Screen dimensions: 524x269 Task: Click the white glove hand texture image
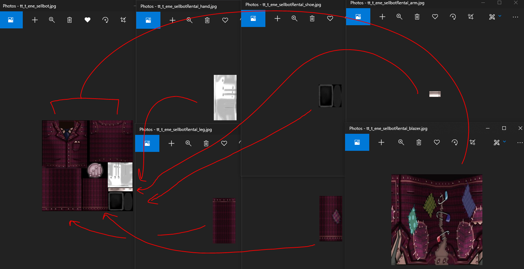[225, 98]
